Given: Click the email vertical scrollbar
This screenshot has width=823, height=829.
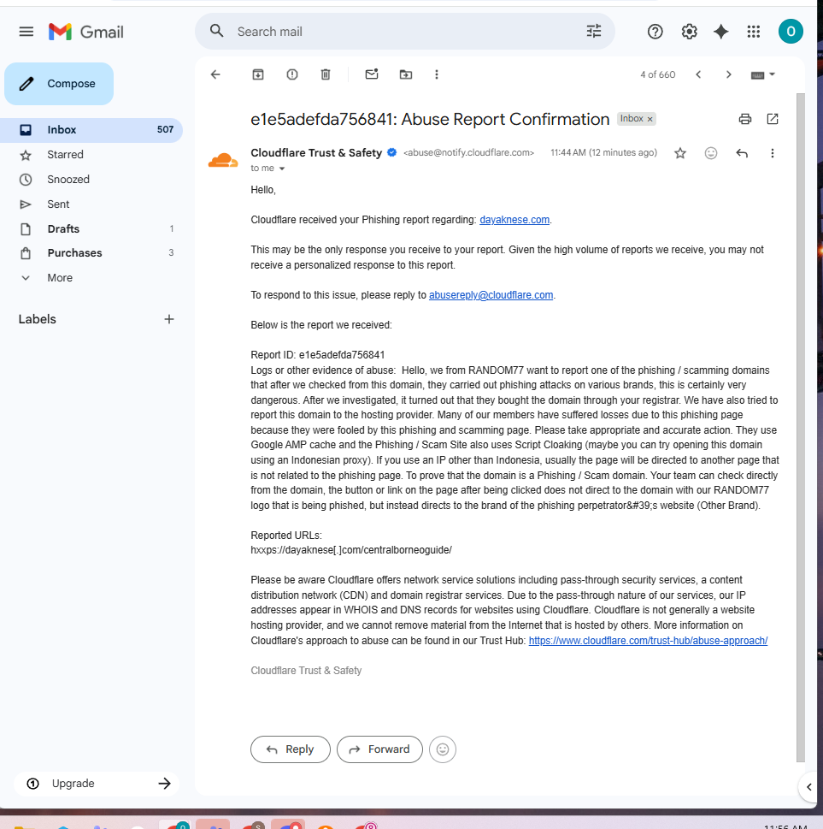Looking at the screenshot, I should (x=800, y=427).
